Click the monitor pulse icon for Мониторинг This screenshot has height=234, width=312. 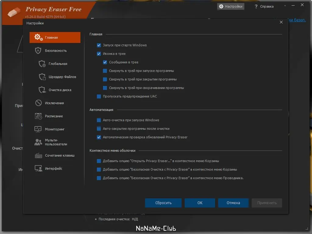[38, 129]
